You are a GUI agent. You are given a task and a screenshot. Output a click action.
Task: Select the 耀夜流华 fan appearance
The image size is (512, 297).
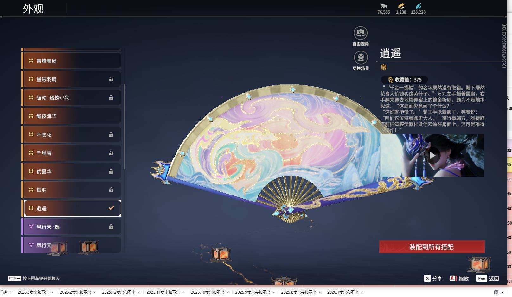pos(71,116)
